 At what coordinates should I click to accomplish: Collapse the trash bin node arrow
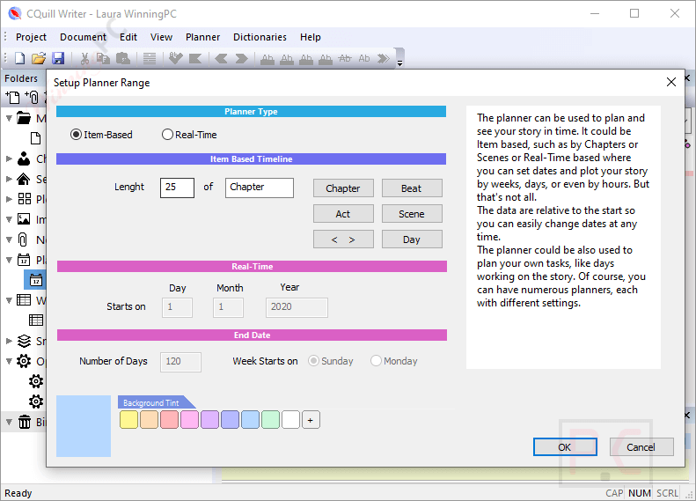(9, 422)
